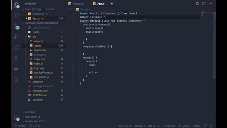Viewport: 227px width, 128px height.
Task: Click the feedback icon in status bar
Action: click(x=205, y=126)
